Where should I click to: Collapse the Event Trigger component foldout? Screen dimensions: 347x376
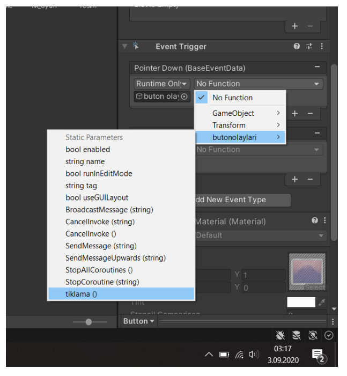coord(125,47)
